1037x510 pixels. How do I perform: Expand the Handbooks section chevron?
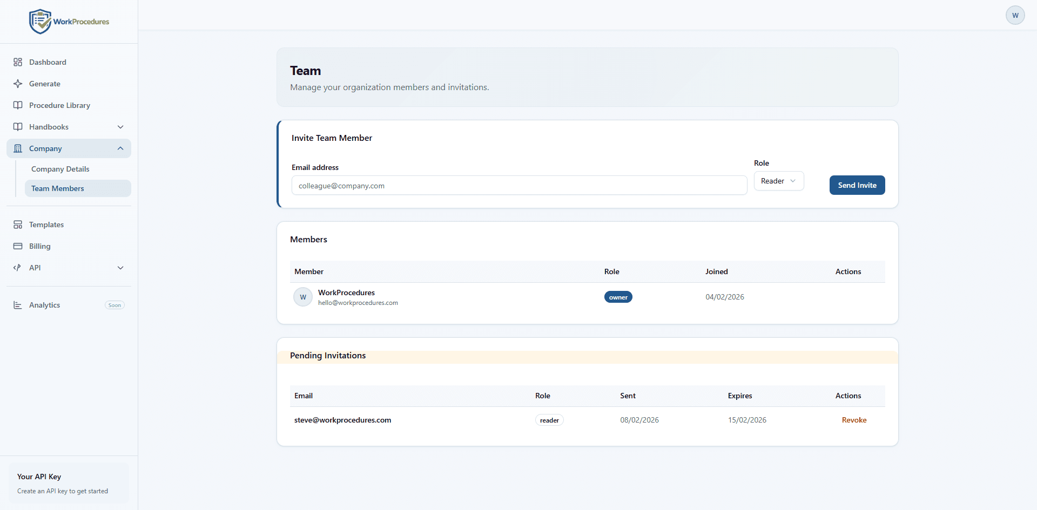[120, 127]
